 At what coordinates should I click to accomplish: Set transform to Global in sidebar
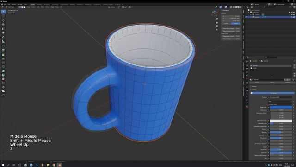(x=226, y=24)
